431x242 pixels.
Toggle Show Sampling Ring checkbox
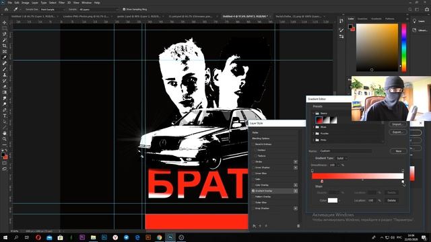pyautogui.click(x=124, y=9)
